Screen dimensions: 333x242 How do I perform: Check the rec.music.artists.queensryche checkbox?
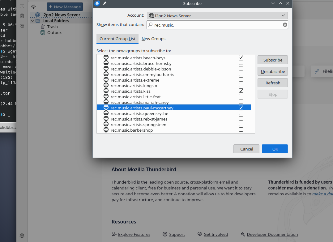(241, 113)
